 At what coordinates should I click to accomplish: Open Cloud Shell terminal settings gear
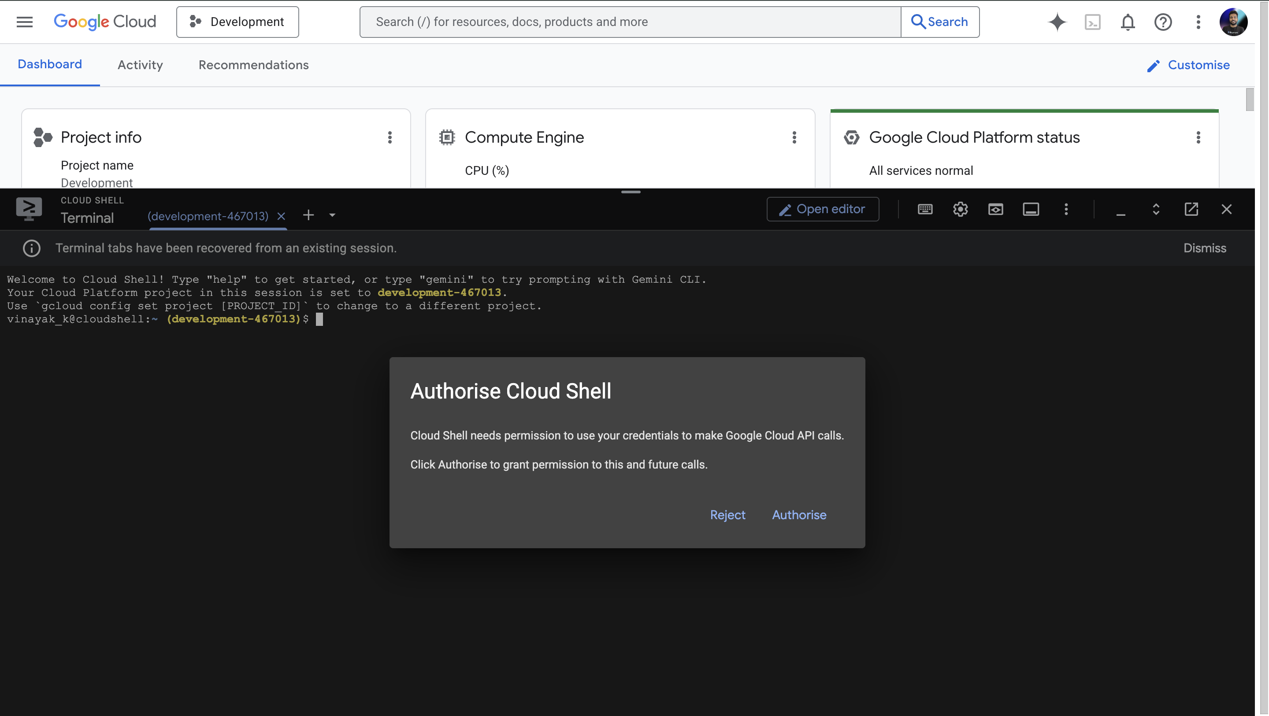[960, 209]
